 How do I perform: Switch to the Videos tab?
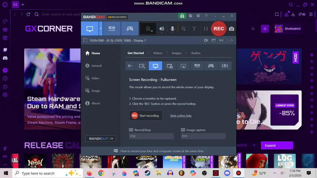tap(157, 53)
